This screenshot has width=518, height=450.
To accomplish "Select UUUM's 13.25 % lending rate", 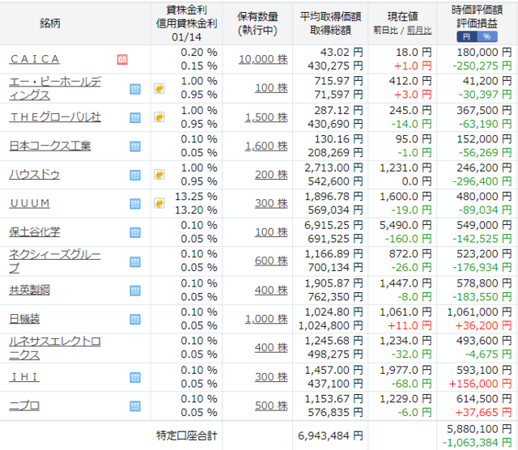I will (196, 197).
